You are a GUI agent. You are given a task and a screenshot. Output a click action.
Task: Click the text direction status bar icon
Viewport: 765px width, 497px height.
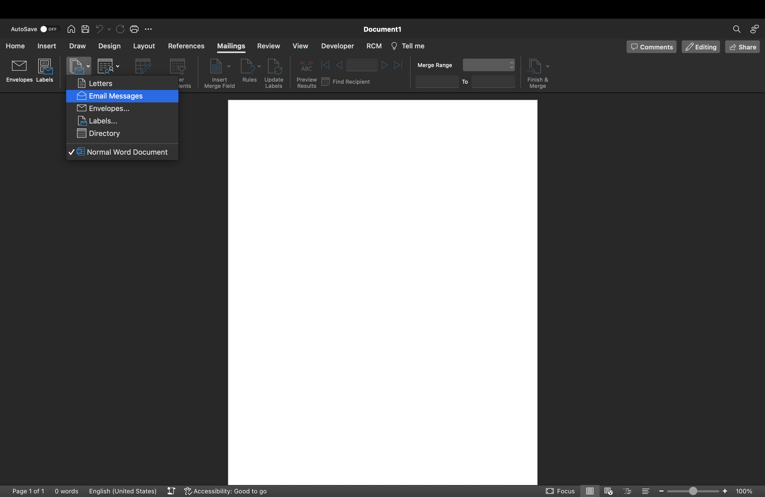[171, 491]
